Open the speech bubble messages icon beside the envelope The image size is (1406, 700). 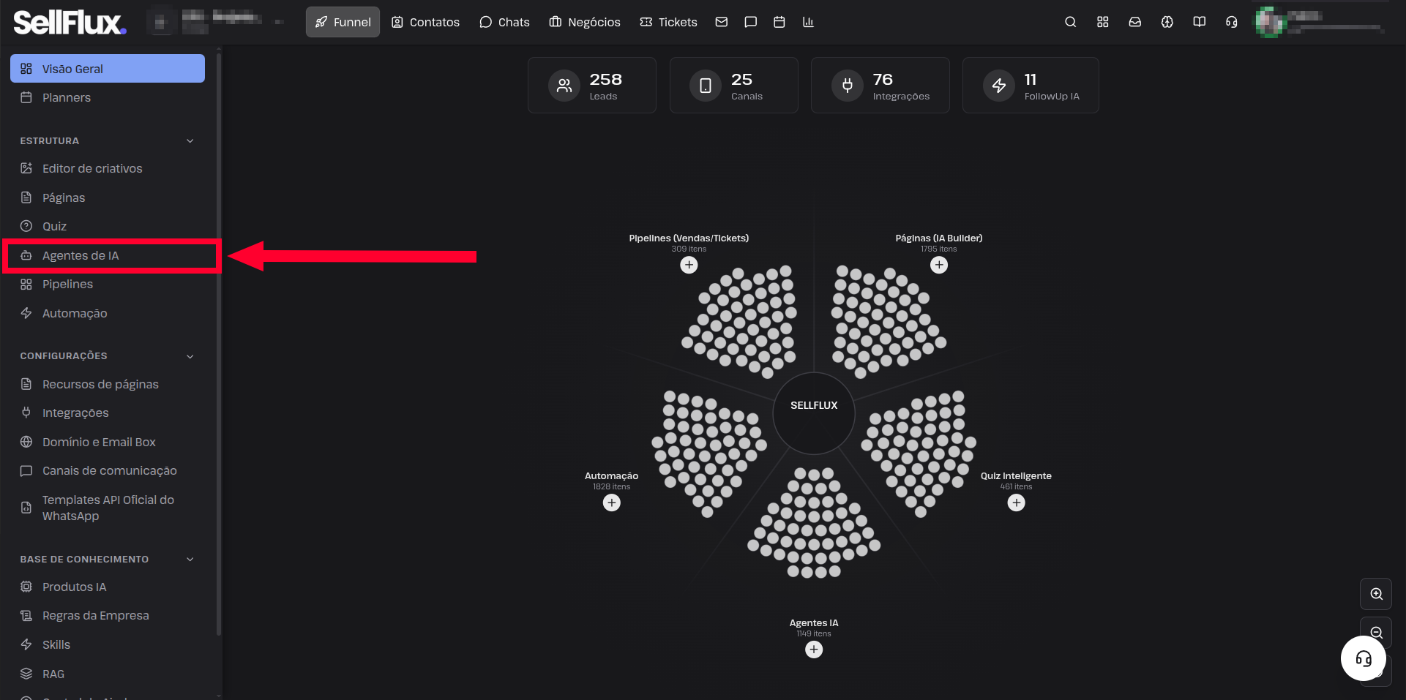750,22
